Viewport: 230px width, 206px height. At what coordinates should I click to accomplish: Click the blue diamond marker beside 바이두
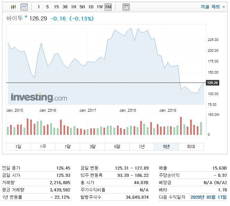coord(26,16)
